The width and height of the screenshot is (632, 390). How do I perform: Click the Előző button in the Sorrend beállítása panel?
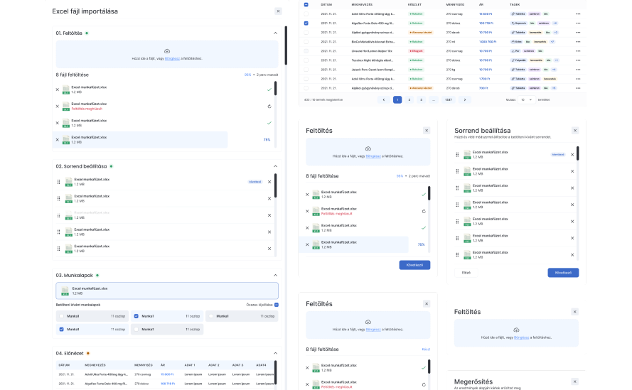466,272
